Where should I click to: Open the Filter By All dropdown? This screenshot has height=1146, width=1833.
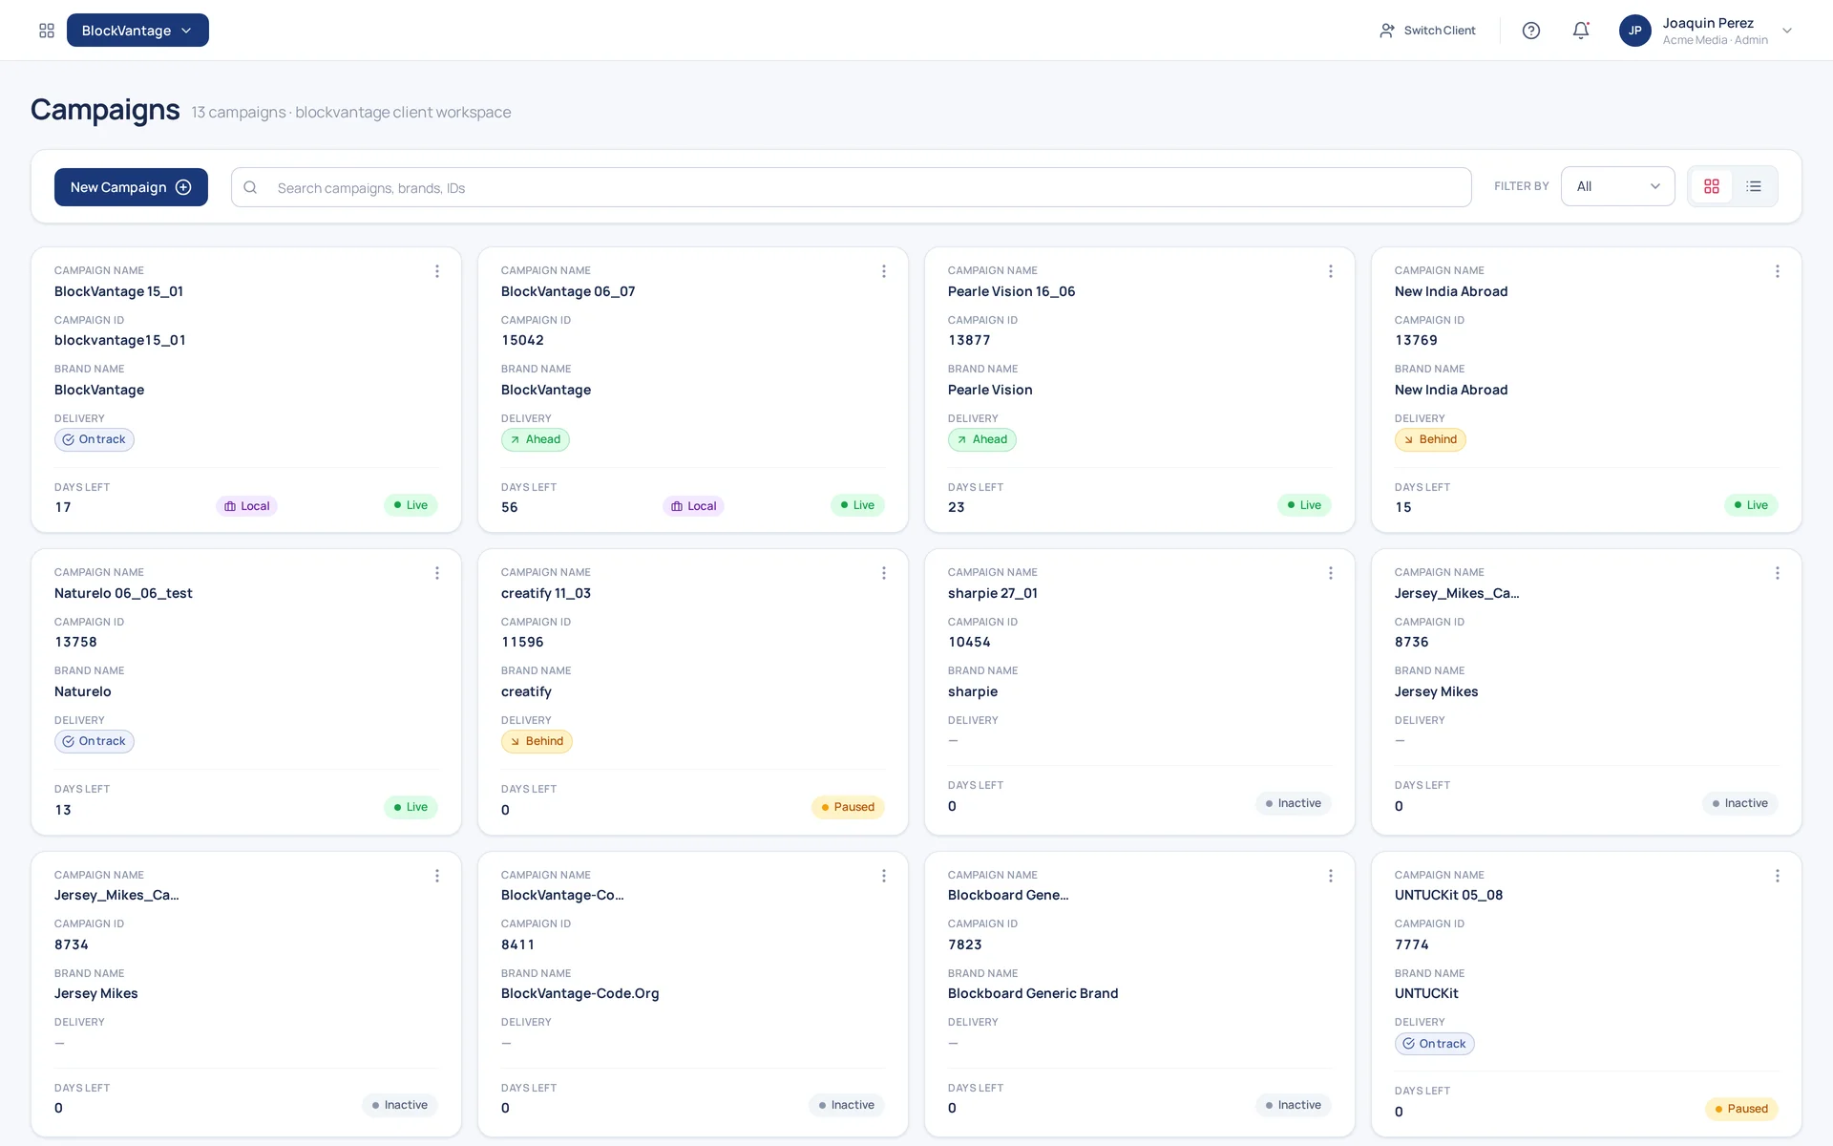[1618, 186]
